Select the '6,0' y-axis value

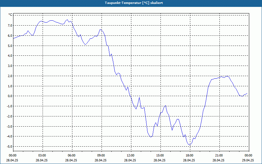10,35
